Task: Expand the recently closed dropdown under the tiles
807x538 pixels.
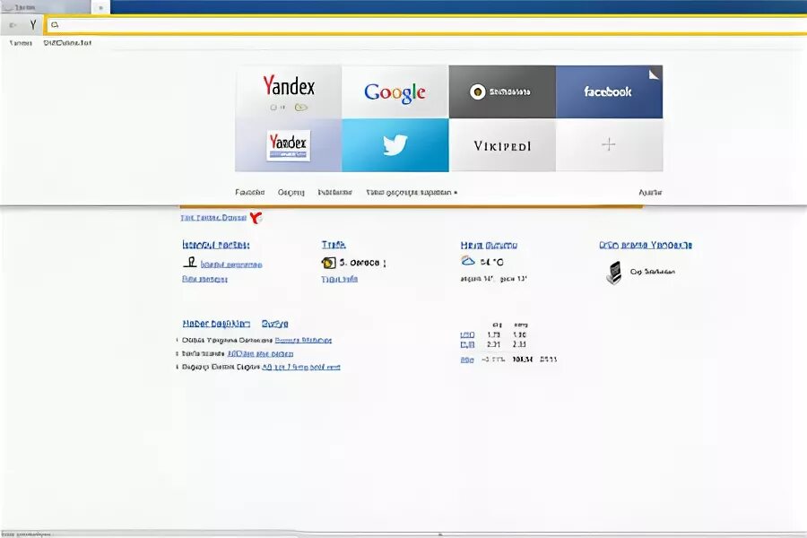Action: 412,192
